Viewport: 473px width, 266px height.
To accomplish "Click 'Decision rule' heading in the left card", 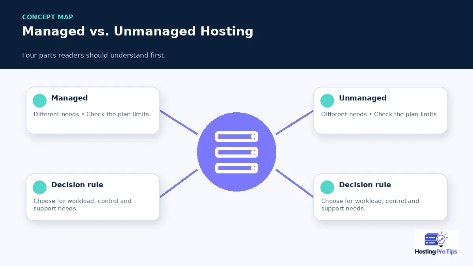I will pos(77,185).
